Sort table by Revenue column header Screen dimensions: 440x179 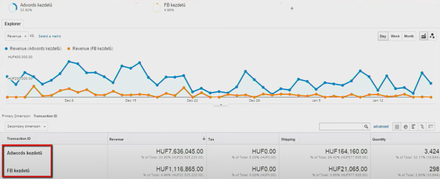pos(117,139)
